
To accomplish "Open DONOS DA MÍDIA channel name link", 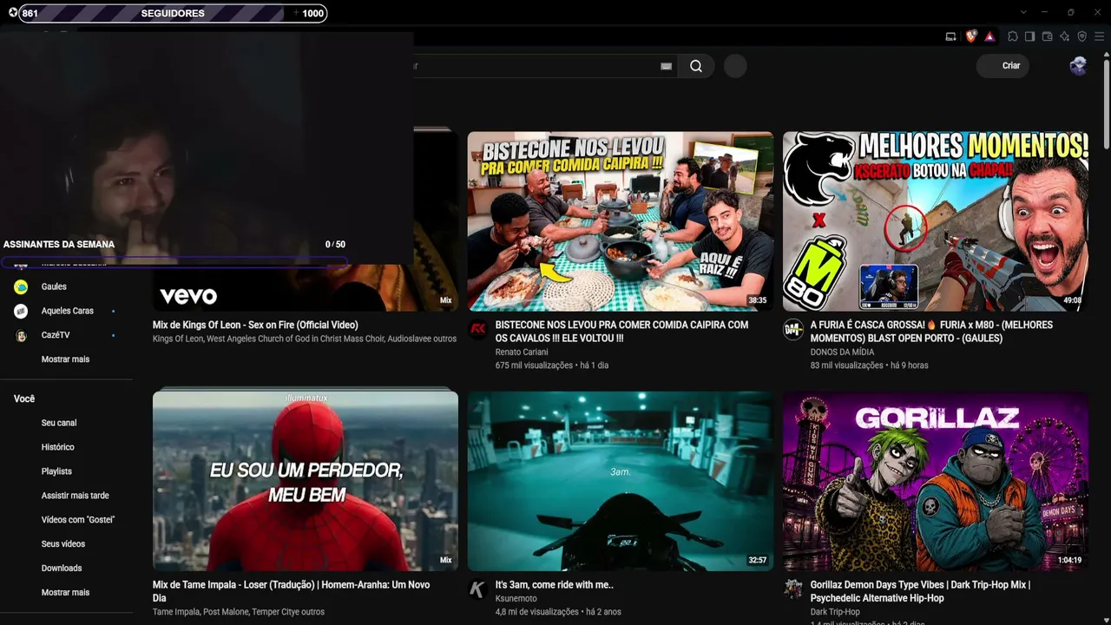I will click(x=843, y=352).
